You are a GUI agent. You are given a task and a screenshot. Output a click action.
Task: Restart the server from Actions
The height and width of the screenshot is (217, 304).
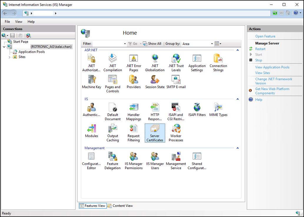(x=260, y=49)
